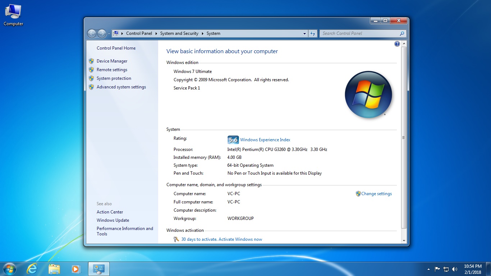
Task: Show hidden tray icons with the arrow
Action: pos(428,269)
